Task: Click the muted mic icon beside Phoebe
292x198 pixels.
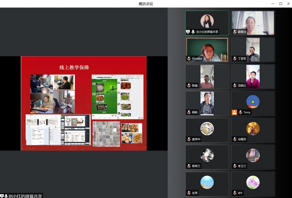Action: pyautogui.click(x=189, y=59)
